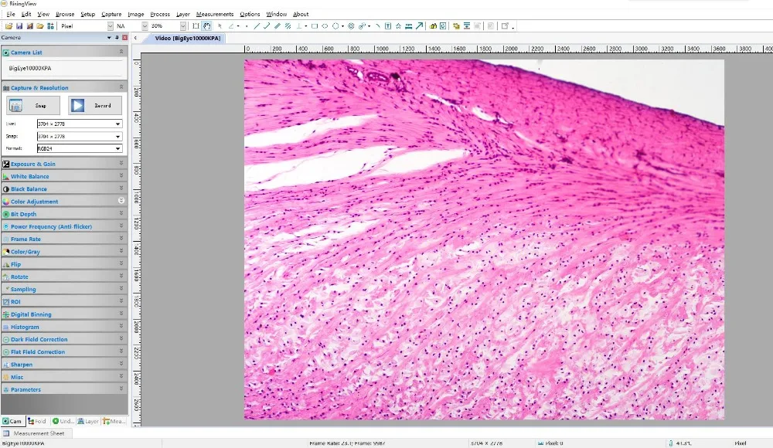773x448 pixels.
Task: Collapse the Capture & Resolution section
Action: (64, 87)
